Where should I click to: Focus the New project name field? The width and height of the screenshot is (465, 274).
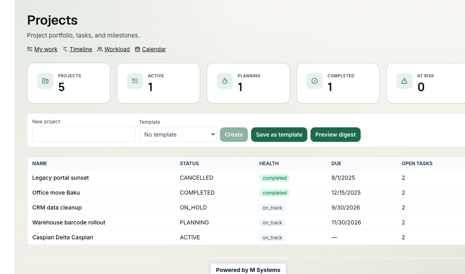coord(84,134)
